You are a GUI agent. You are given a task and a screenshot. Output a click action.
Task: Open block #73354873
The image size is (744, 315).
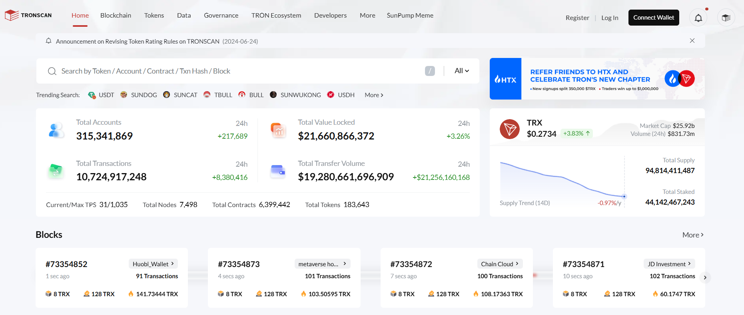click(239, 264)
